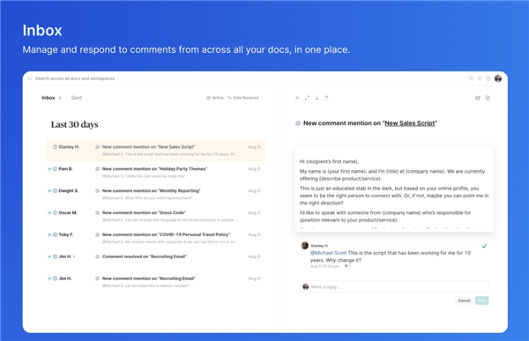The width and height of the screenshot is (529, 341).
Task: Click the icon between search and doc icons
Action: [480, 78]
